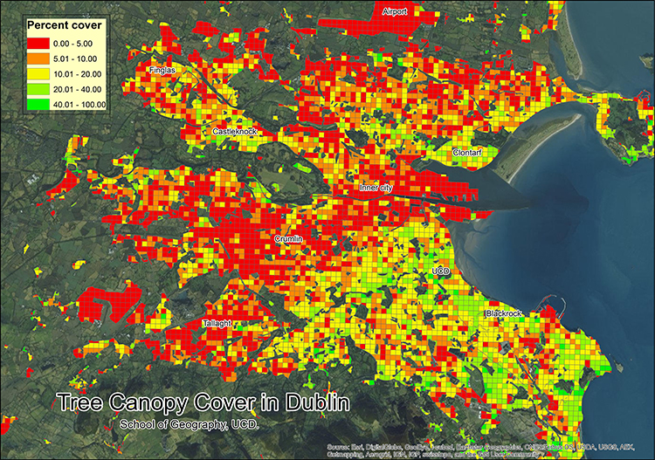Click the Inner city label
This screenshot has height=460, width=655.
pyautogui.click(x=376, y=188)
